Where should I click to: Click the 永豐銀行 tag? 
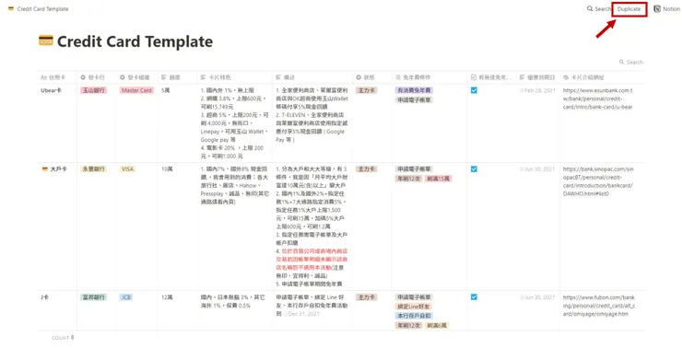(x=94, y=169)
